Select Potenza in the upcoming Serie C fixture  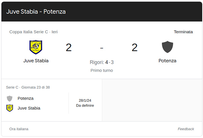point(26,98)
